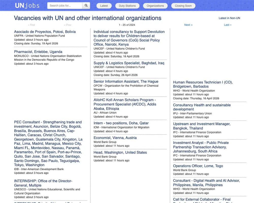This screenshot has width=254, height=203.
Task: Click OPCW organization name text
Action: click(x=126, y=88)
